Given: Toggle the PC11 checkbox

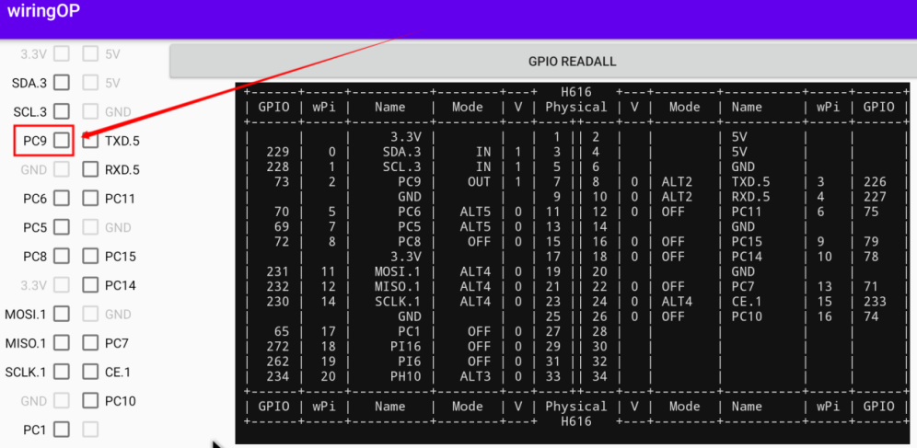Looking at the screenshot, I should pyautogui.click(x=90, y=199).
